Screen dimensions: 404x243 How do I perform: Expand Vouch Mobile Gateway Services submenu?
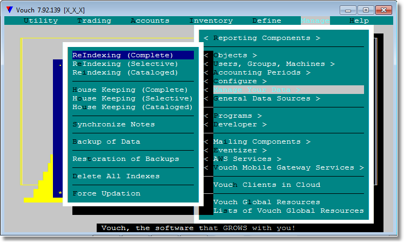coord(284,167)
